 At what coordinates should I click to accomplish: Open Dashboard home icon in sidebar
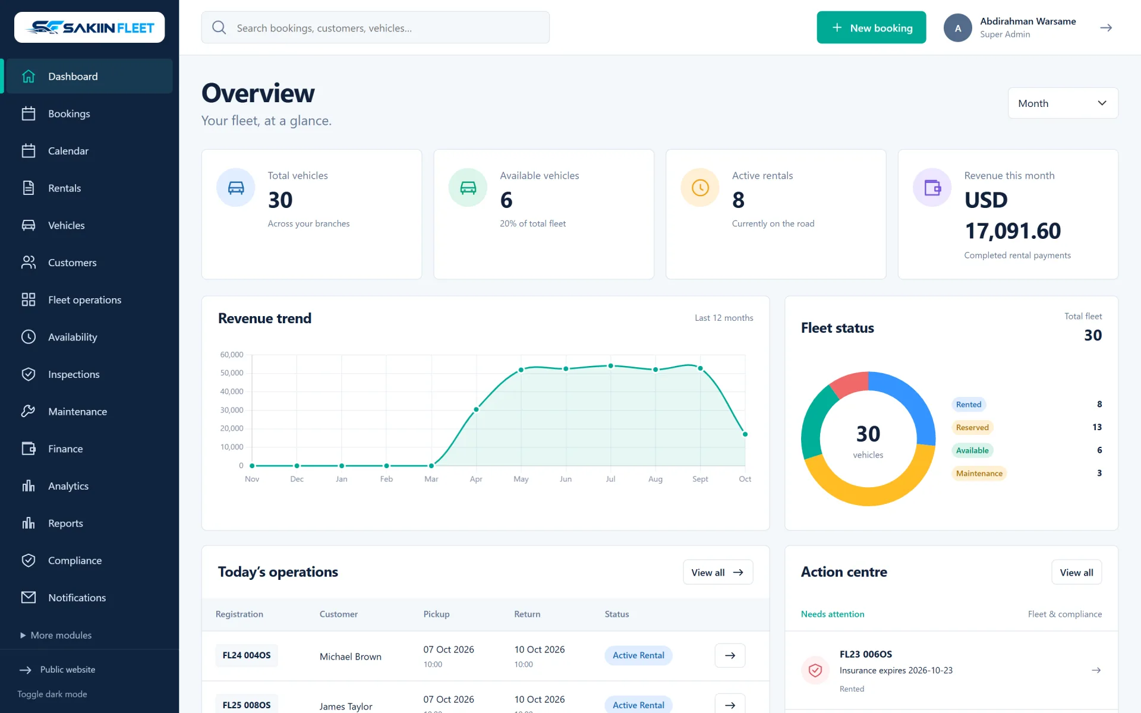click(29, 76)
